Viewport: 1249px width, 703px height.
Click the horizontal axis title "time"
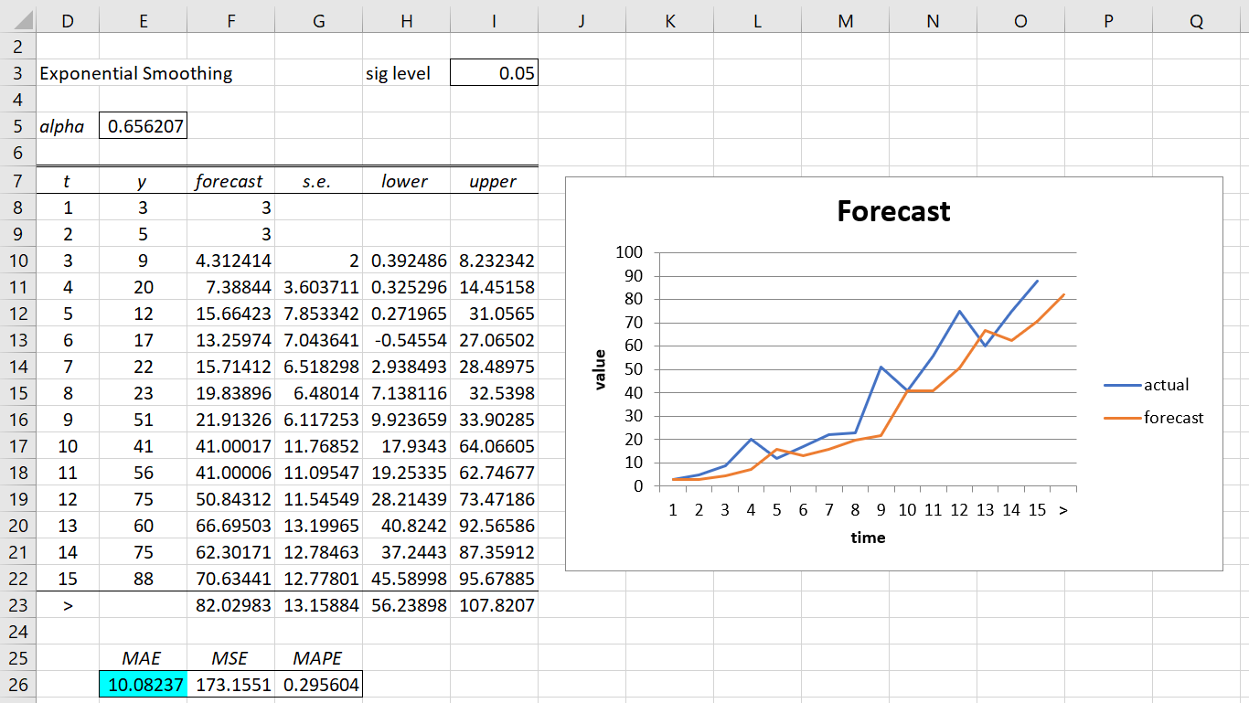point(869,538)
